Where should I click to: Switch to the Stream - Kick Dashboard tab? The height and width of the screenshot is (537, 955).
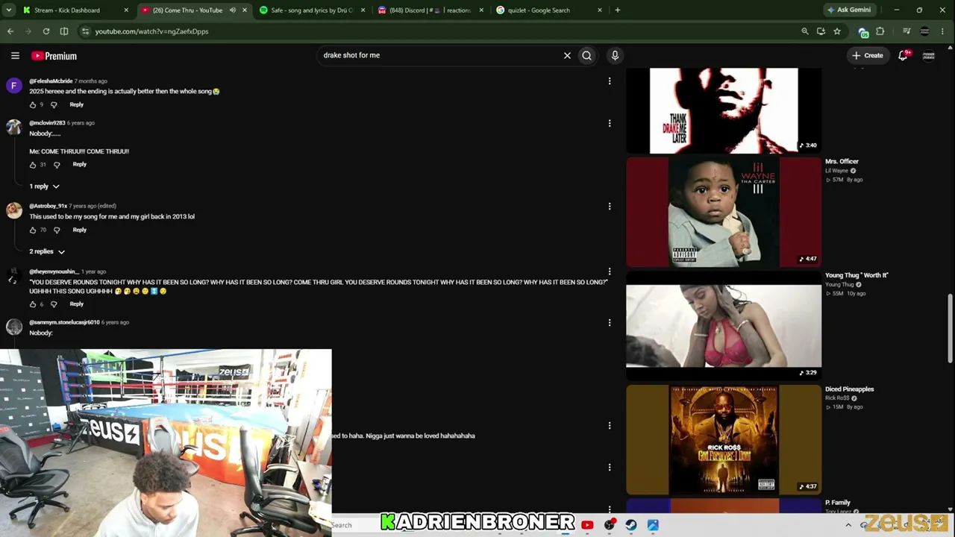tap(68, 10)
